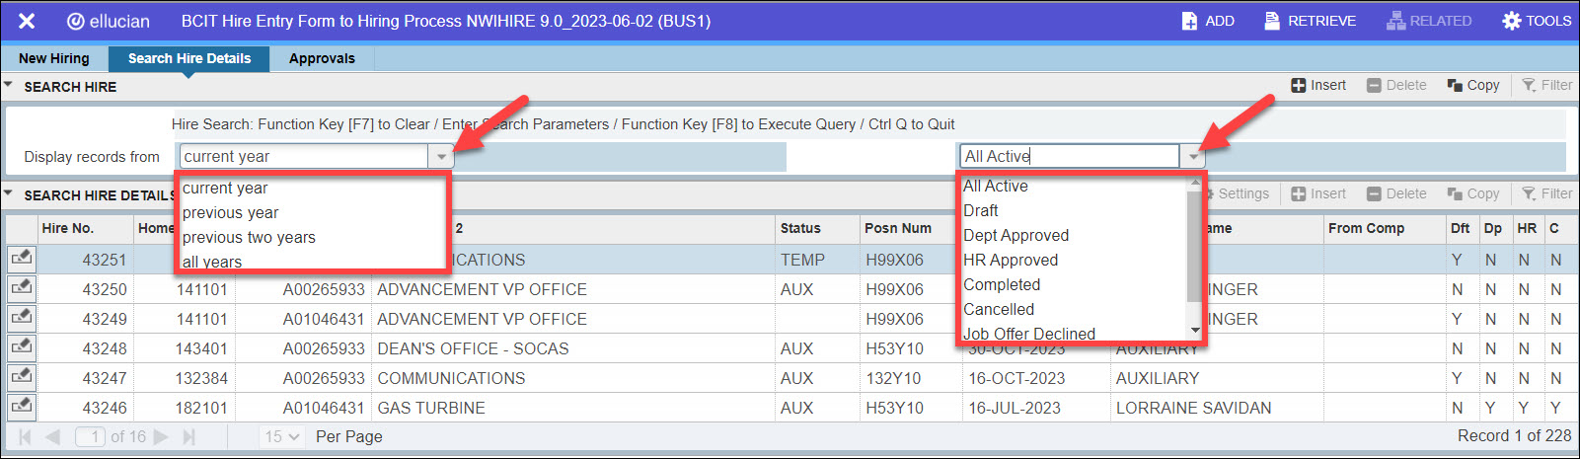Open edit icon for hire 43251

click(x=21, y=259)
